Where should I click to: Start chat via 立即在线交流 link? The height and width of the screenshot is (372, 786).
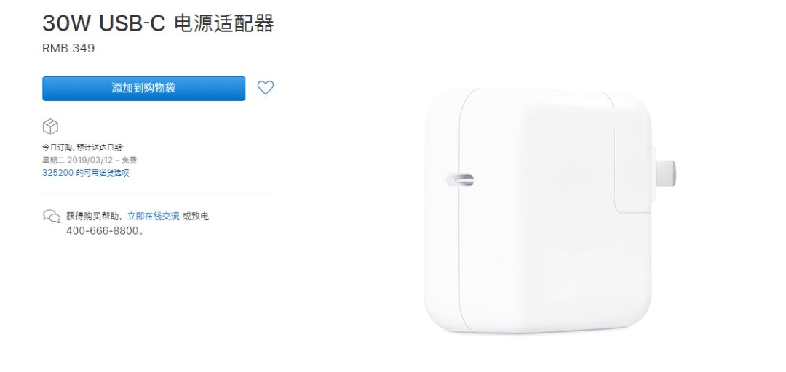point(153,217)
